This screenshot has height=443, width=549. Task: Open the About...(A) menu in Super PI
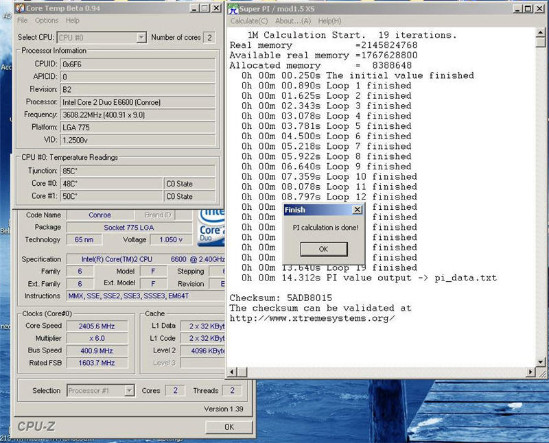[x=293, y=21]
